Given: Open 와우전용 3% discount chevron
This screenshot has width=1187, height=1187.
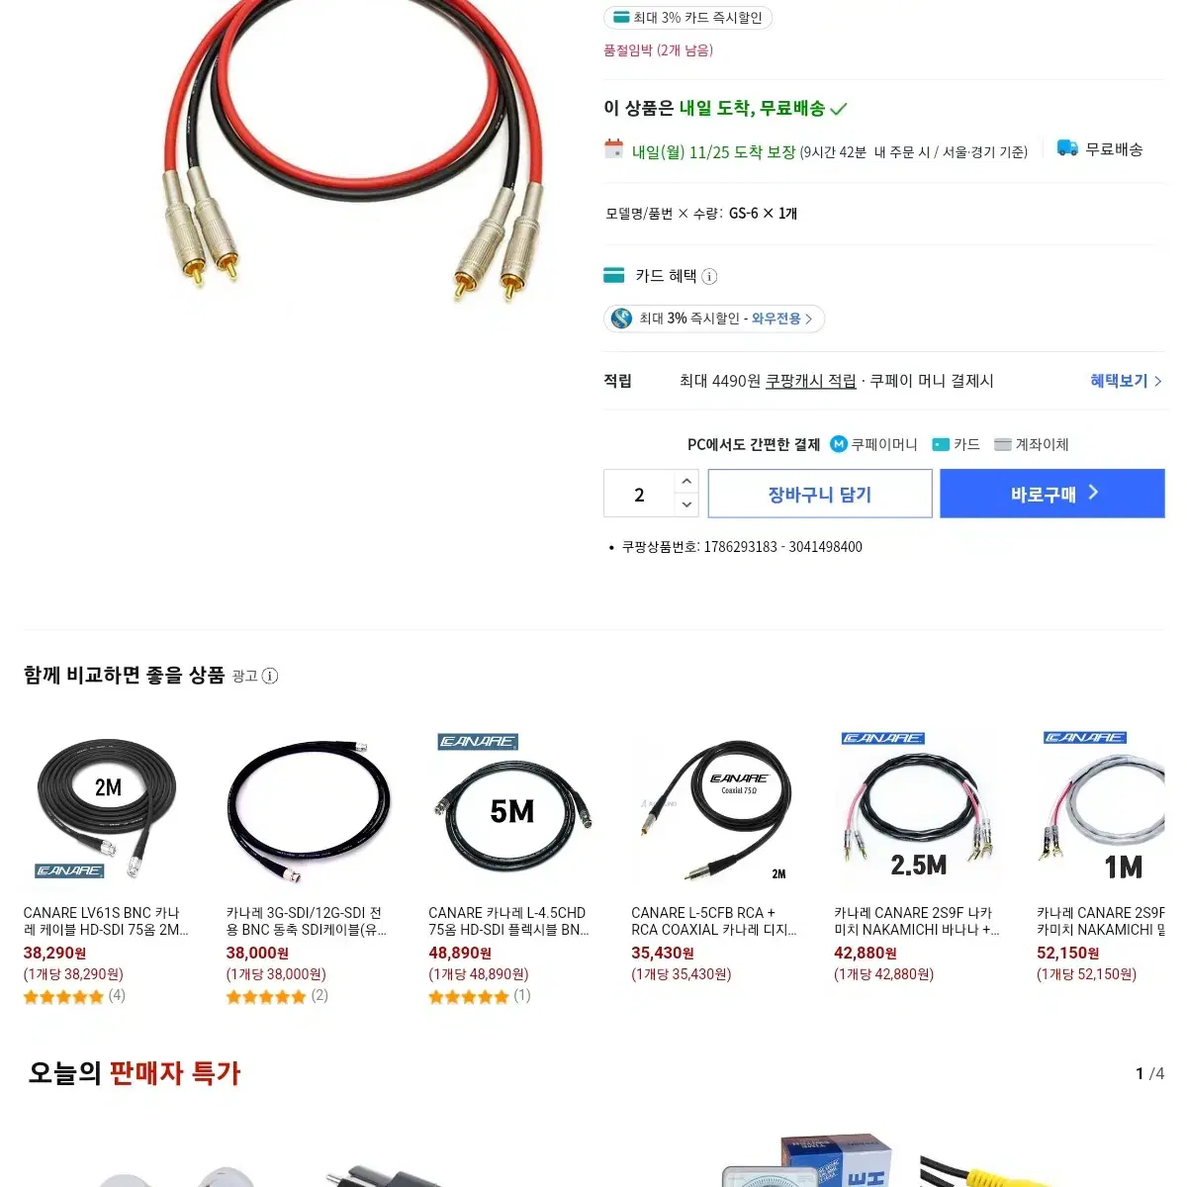Looking at the screenshot, I should (808, 319).
